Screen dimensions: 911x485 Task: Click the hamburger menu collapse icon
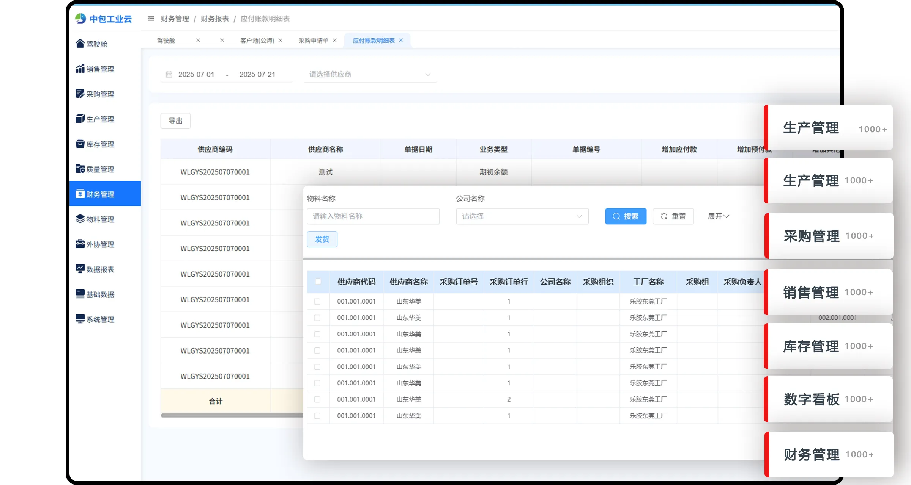[151, 18]
